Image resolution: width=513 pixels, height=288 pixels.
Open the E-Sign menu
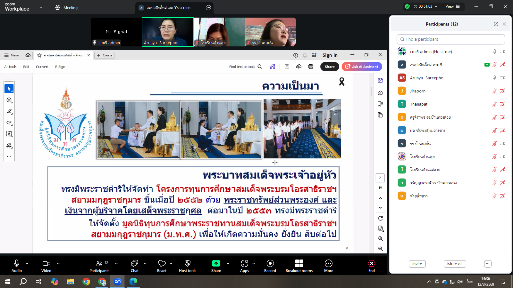(x=60, y=67)
